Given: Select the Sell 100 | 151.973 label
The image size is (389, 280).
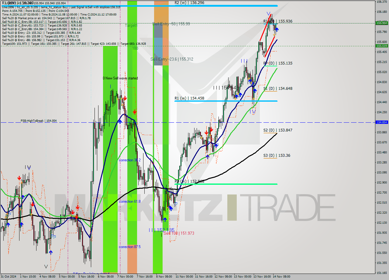Looking at the screenshot, I should click(179, 233).
